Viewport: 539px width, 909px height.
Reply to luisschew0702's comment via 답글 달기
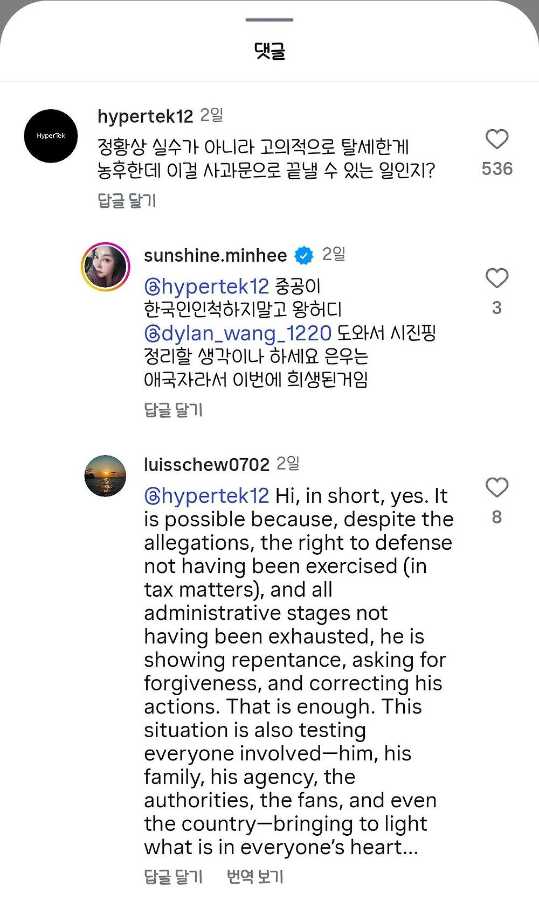coord(173,877)
